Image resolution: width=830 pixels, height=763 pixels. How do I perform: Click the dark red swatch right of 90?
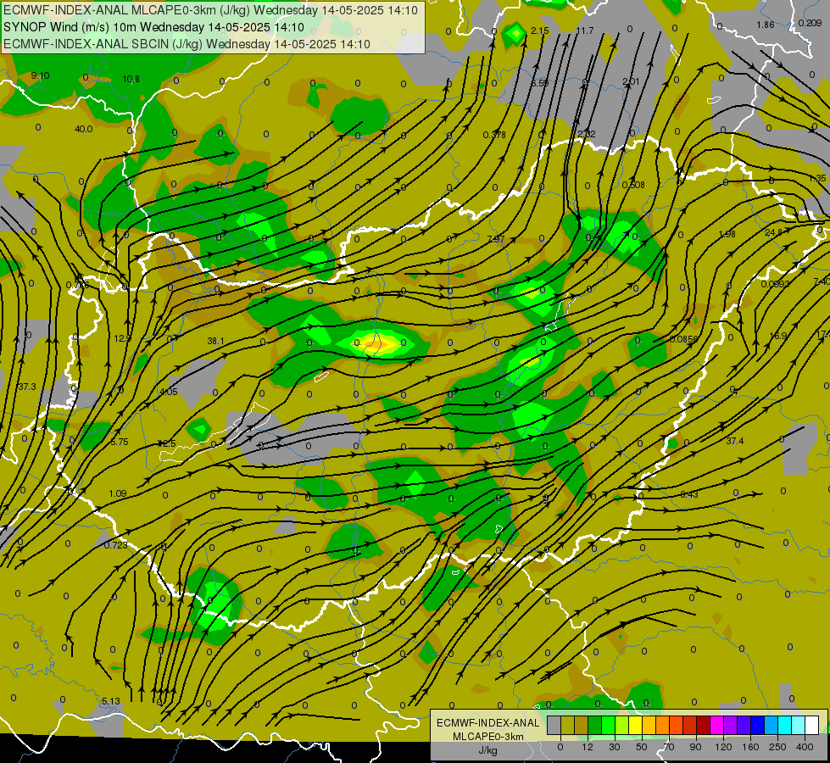click(704, 725)
